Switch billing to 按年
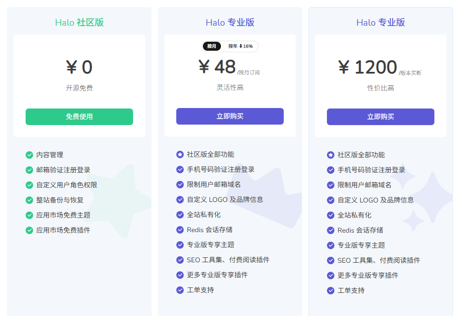Image resolution: width=461 pixels, height=316 pixels. pos(233,46)
